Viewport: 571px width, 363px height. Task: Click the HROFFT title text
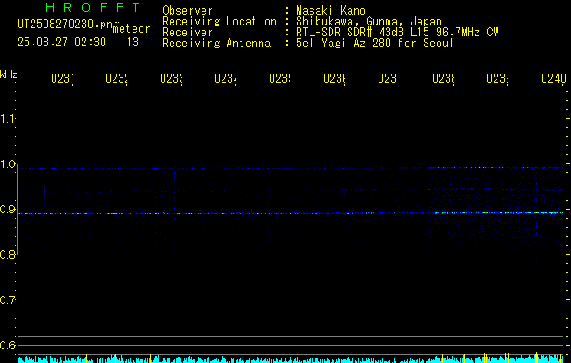(x=94, y=7)
